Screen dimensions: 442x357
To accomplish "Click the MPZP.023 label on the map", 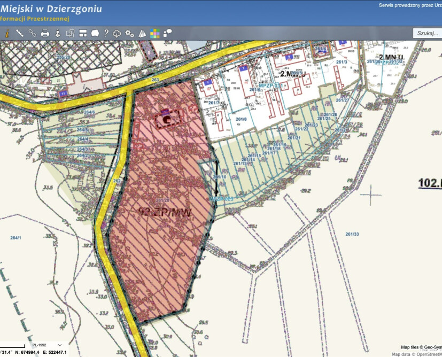I will click(221, 198).
